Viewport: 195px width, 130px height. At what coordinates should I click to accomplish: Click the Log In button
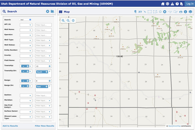(189, 4)
